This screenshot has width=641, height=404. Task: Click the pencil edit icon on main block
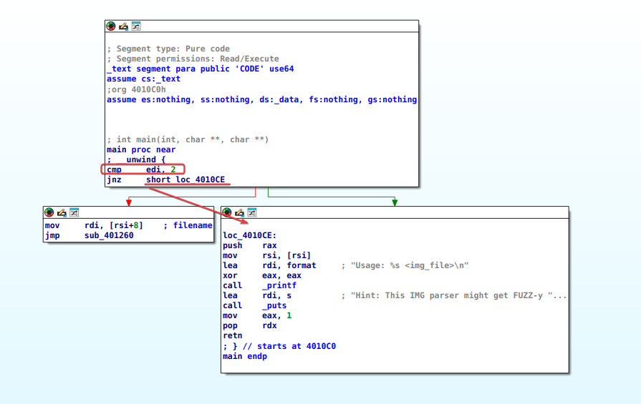coord(123,26)
